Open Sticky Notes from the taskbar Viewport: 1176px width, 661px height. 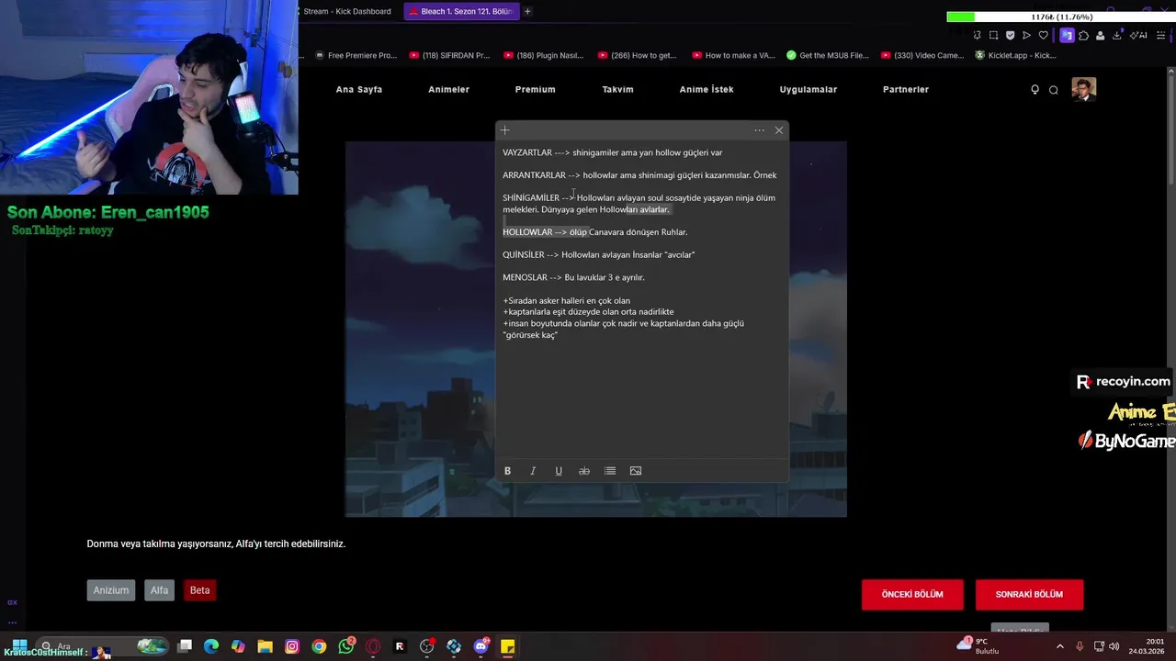507,646
